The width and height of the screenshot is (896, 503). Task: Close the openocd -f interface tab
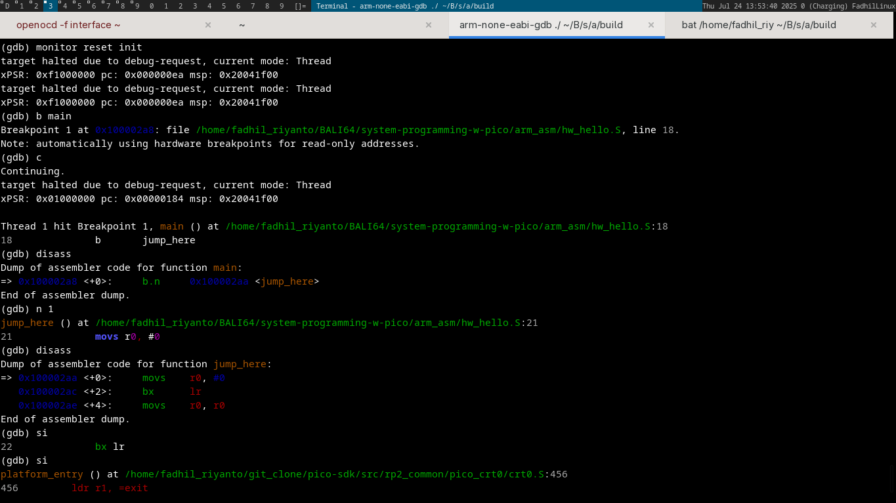point(208,25)
